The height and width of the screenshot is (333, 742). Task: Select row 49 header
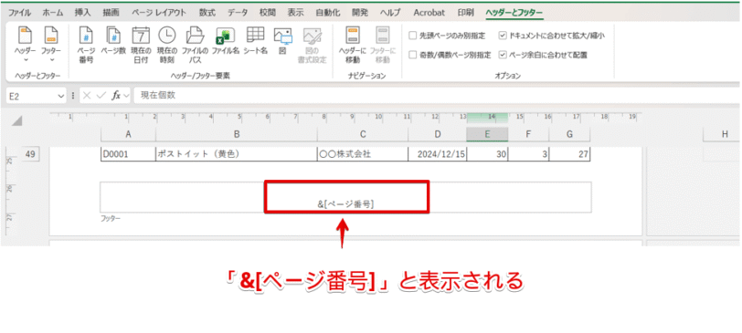30,154
